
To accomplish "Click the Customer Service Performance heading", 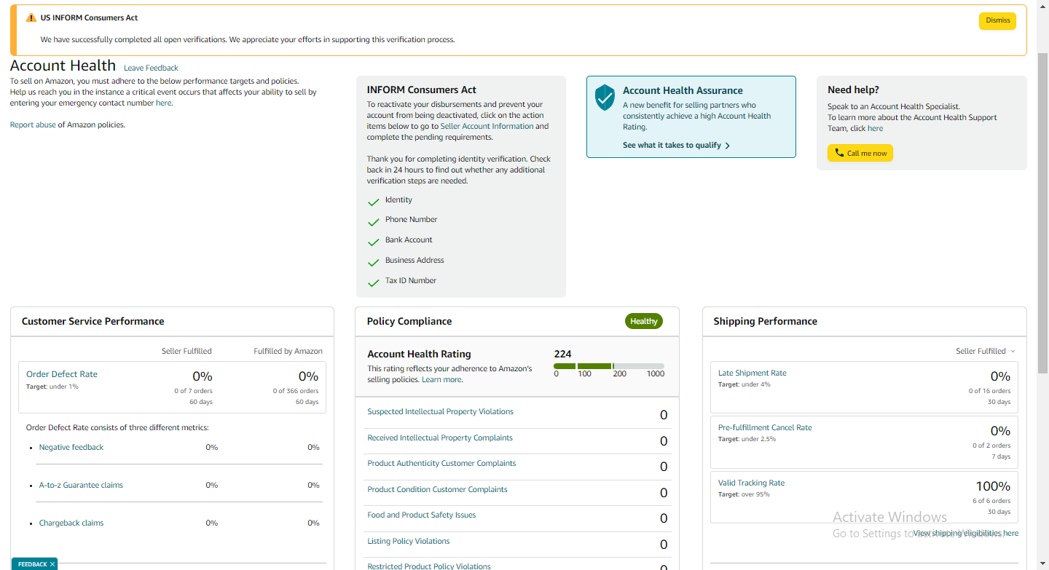I will (x=93, y=321).
